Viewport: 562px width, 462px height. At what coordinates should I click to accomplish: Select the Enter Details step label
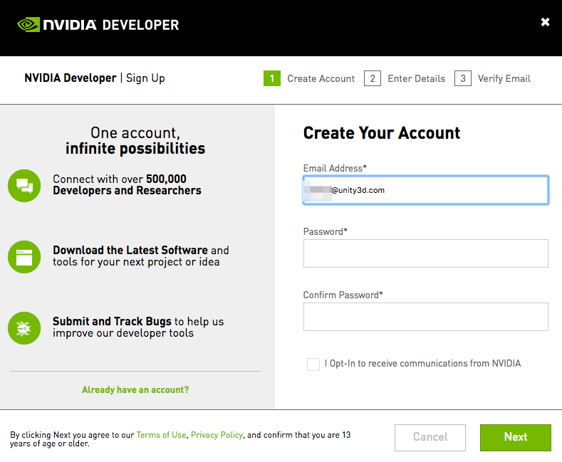pos(416,78)
